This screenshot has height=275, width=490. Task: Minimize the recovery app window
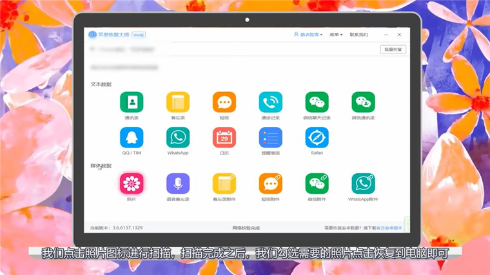(386, 35)
